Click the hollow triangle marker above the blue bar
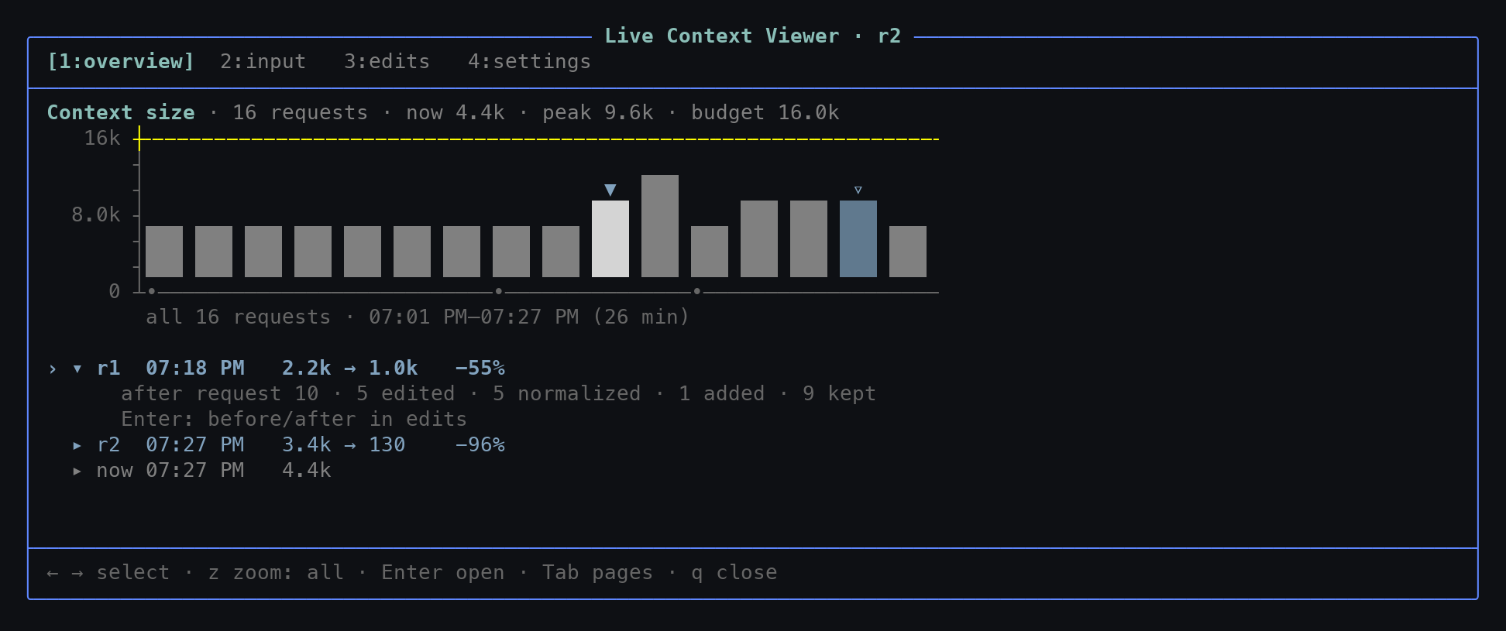Screen dimensions: 1506x631 (858, 190)
